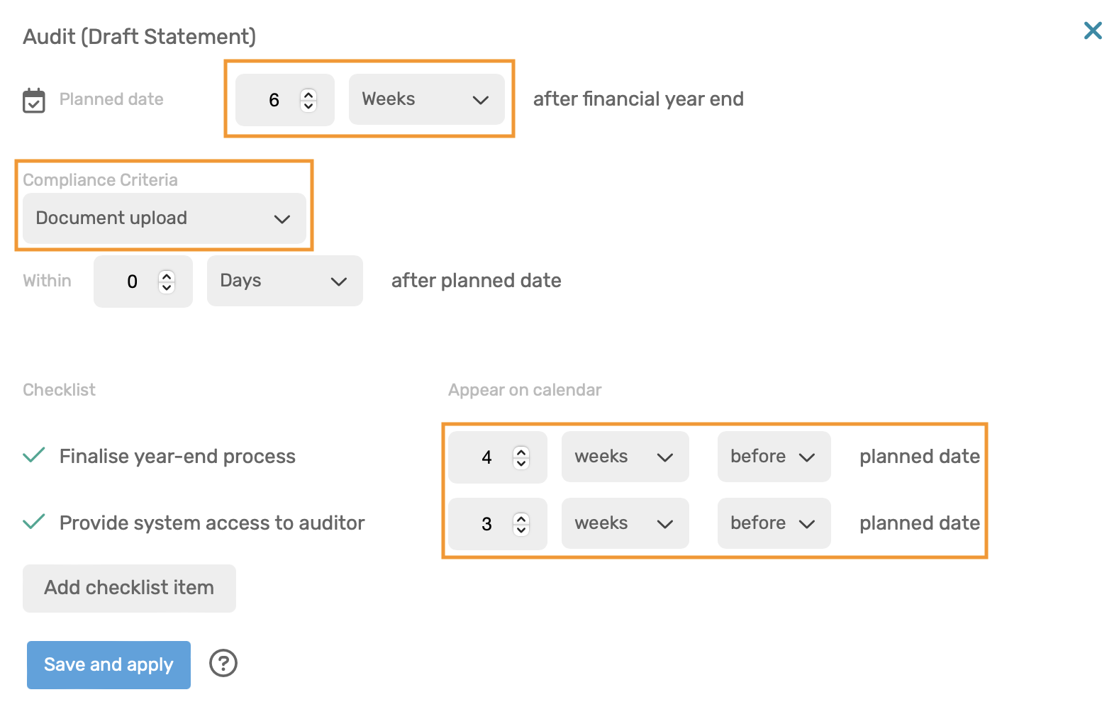Screen dimensions: 1119x719
Task: Click the help question mark icon
Action: click(223, 664)
